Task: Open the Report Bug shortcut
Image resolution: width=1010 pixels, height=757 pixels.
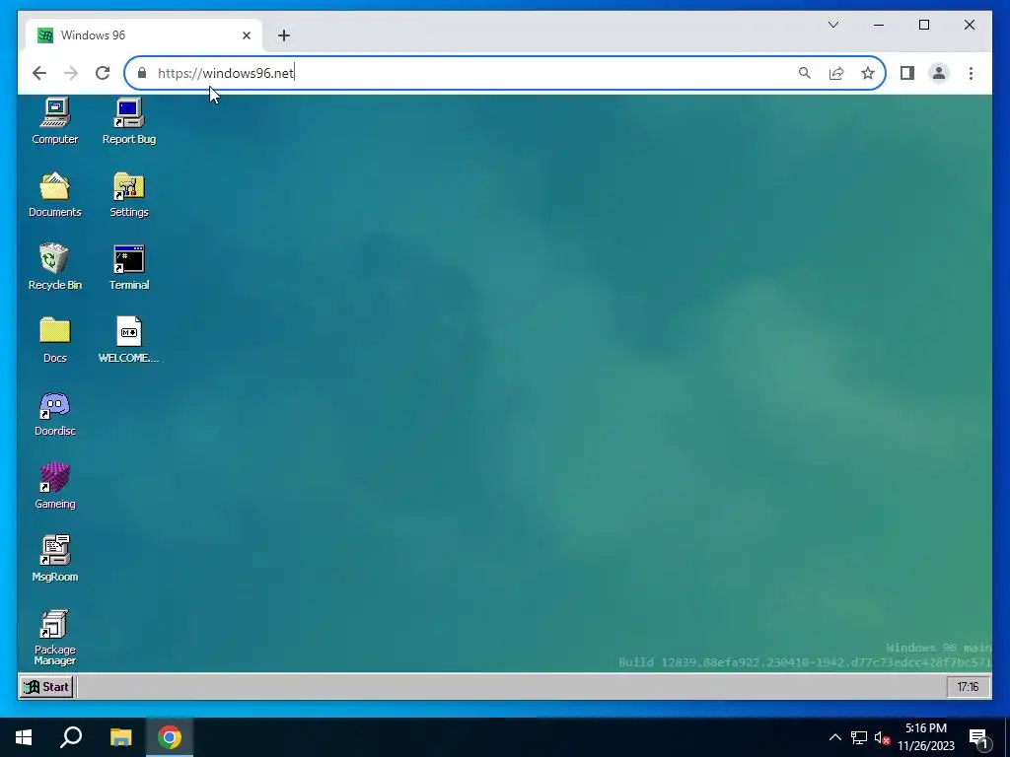Action: (129, 121)
